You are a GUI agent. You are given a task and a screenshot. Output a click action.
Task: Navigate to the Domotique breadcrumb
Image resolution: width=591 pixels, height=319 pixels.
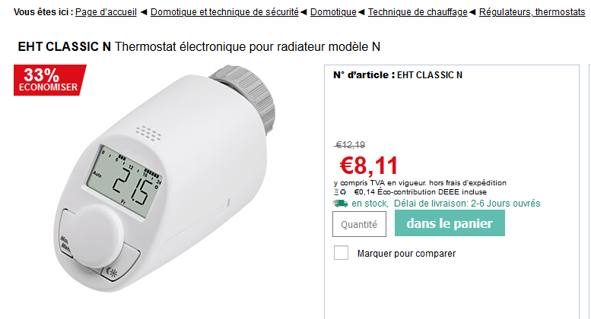333,12
